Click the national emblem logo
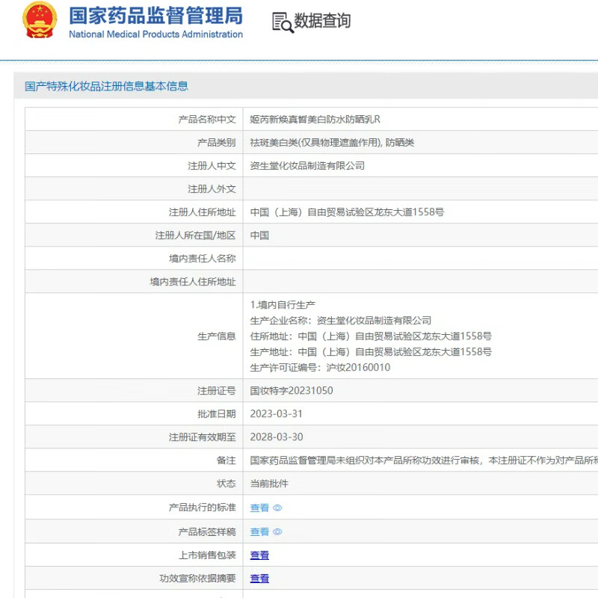 39,22
